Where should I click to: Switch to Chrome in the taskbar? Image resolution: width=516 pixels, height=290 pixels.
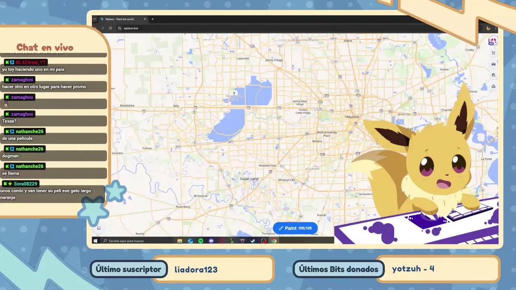pyautogui.click(x=274, y=241)
